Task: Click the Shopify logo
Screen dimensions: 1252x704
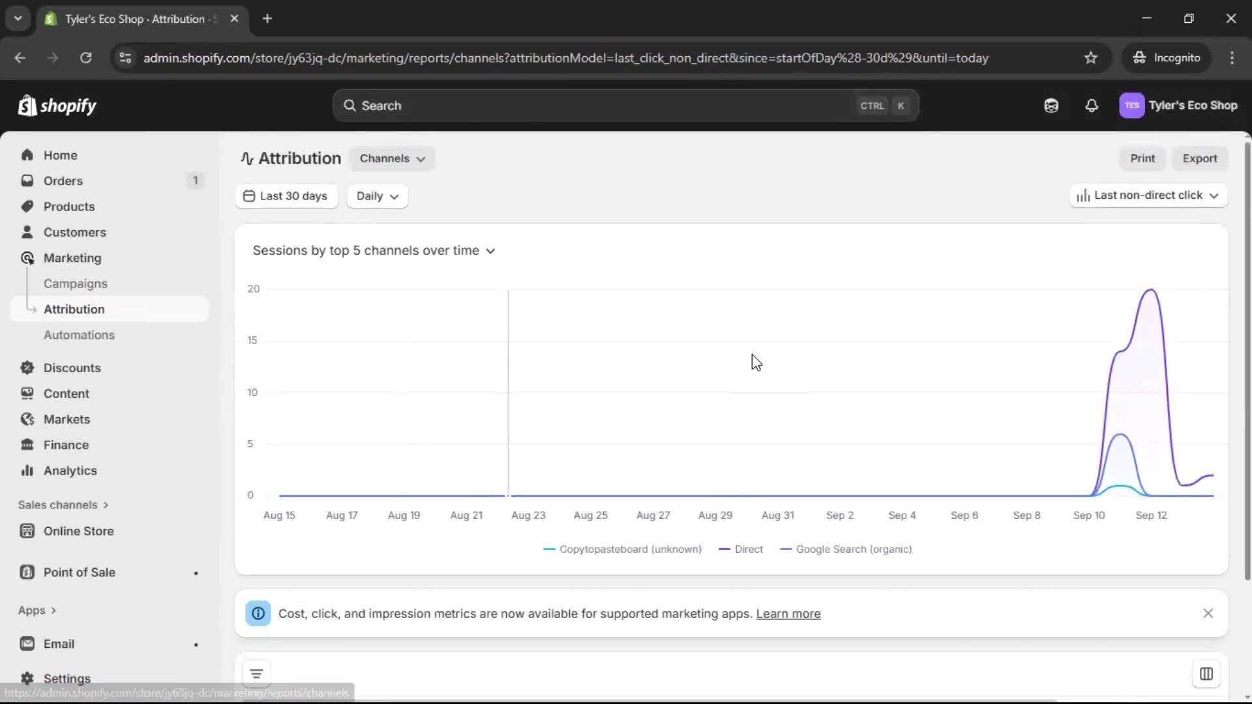Action: [57, 106]
